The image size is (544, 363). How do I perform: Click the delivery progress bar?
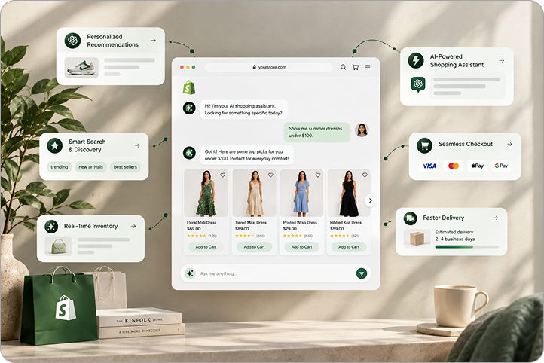point(466,247)
